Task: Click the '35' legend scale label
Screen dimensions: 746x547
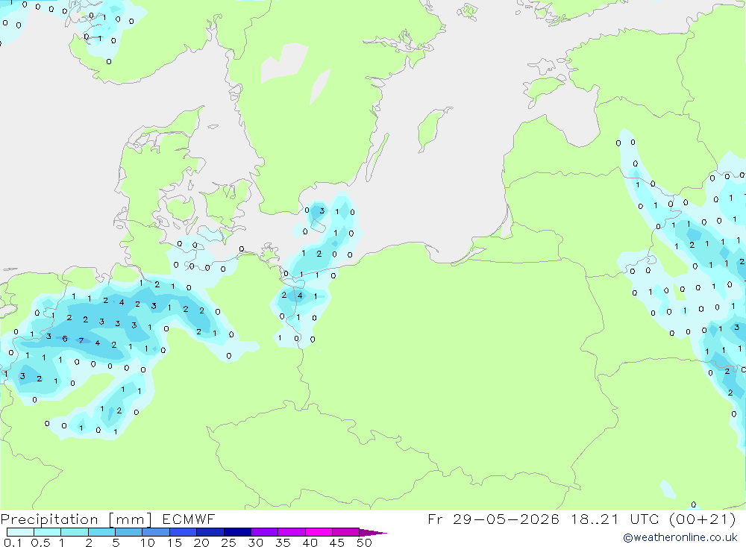Action: coord(283,543)
